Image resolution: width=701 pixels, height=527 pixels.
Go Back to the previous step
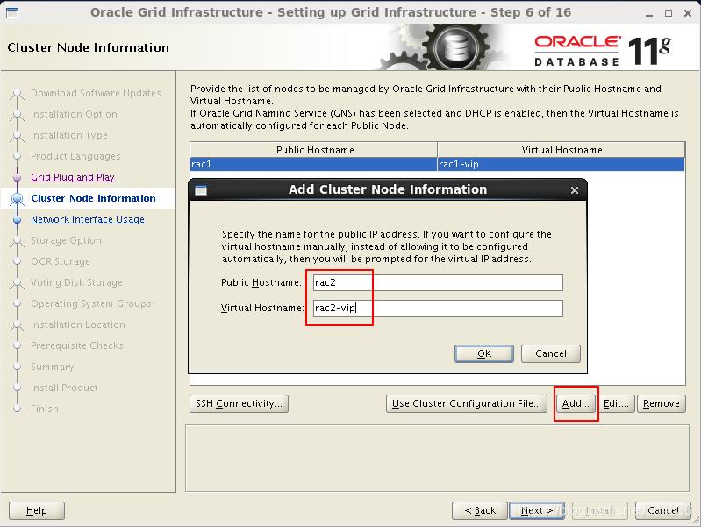click(480, 510)
